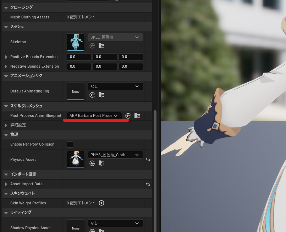Viewport: 286px width, 232px height.
Task: Select Skin Weight Profiles row label
Action: pyautogui.click(x=28, y=203)
